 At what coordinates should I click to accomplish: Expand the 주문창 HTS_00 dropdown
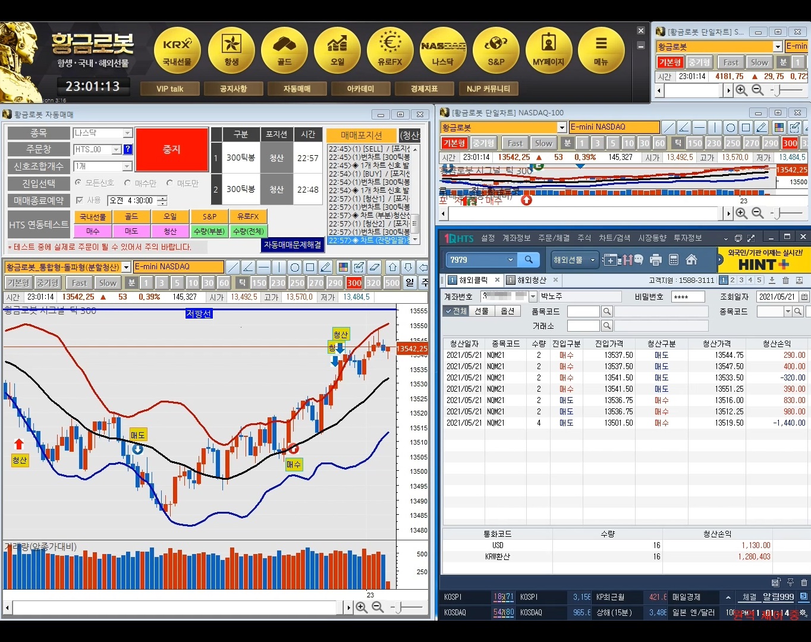coord(117,150)
